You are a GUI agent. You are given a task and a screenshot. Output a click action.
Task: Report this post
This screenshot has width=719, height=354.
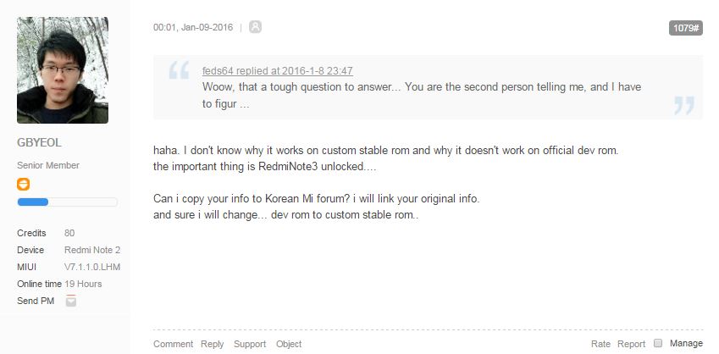coord(632,344)
